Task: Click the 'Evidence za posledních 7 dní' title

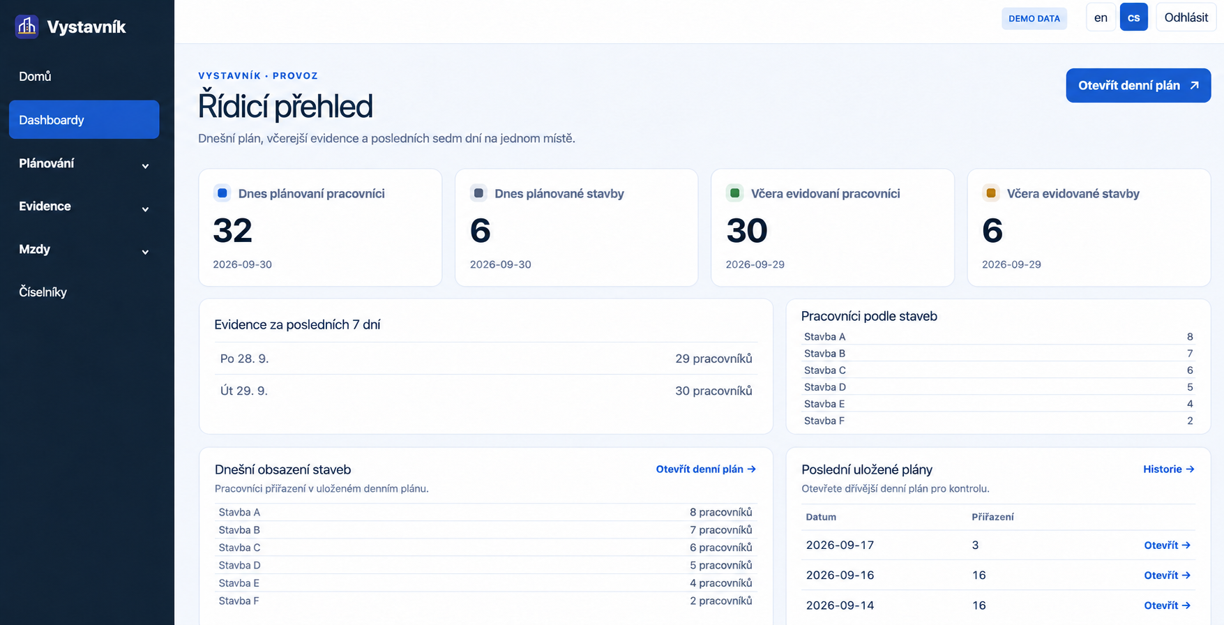Action: point(297,324)
